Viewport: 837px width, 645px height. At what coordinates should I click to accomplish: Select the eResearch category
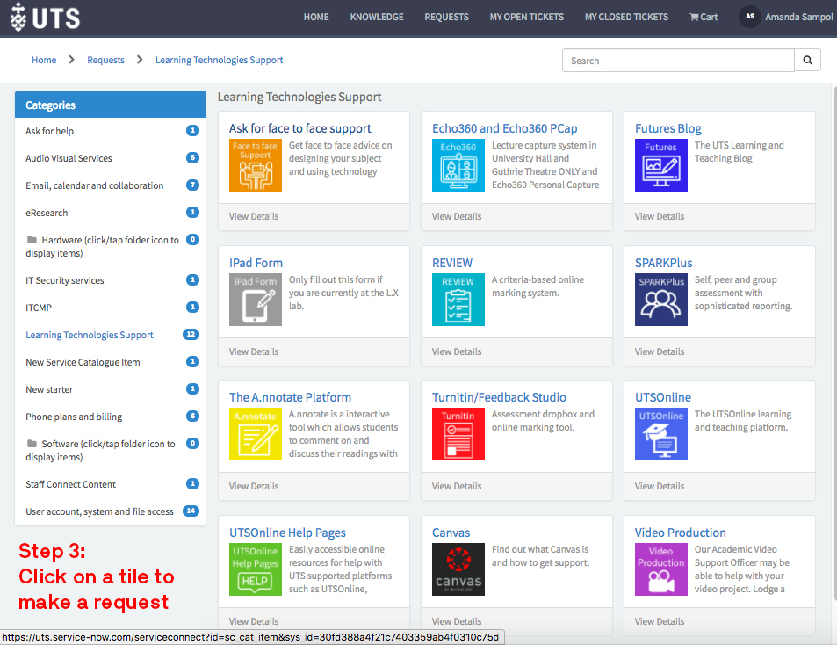pyautogui.click(x=47, y=213)
